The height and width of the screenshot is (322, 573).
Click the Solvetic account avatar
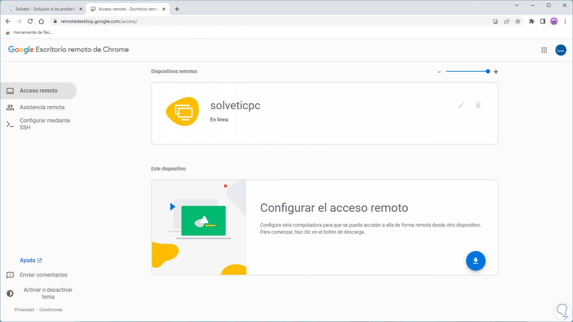click(560, 50)
